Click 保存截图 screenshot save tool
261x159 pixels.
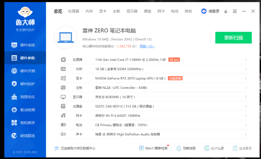click(214, 148)
